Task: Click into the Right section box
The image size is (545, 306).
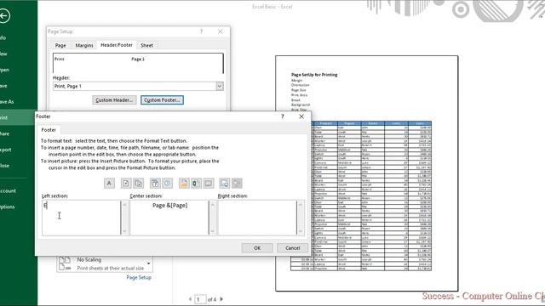Action: click(257, 218)
